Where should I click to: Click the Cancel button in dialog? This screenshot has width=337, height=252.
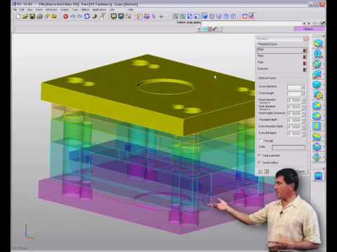(300, 171)
